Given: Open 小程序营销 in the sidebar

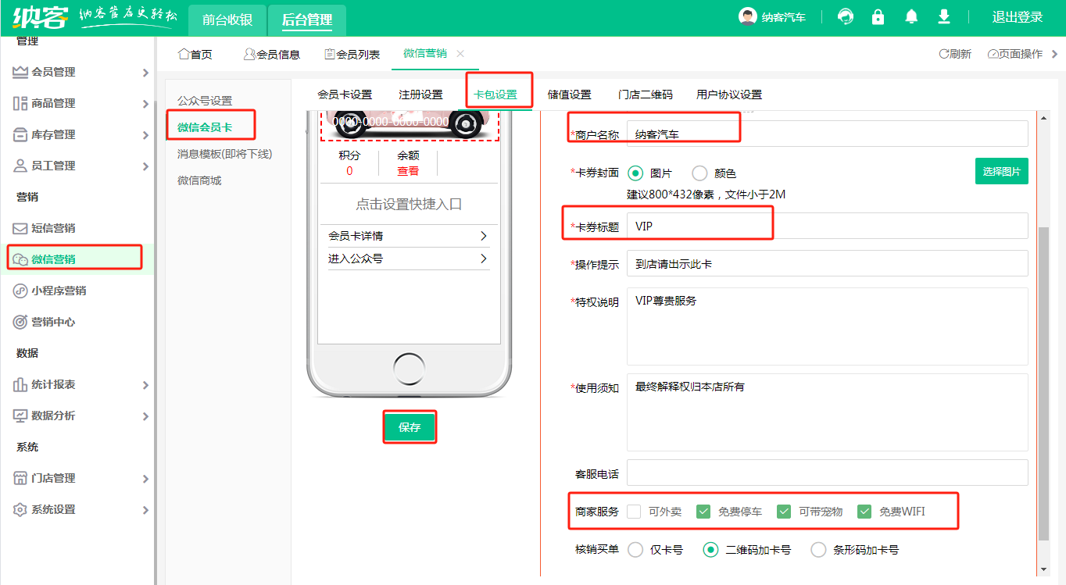Looking at the screenshot, I should [59, 291].
